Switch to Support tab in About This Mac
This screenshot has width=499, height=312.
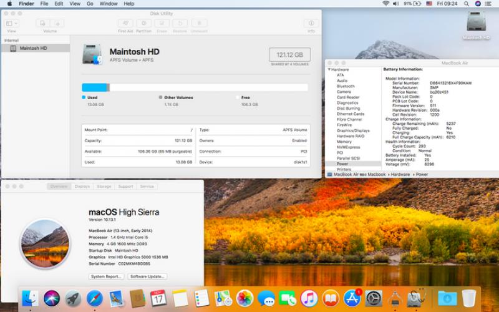(x=125, y=186)
